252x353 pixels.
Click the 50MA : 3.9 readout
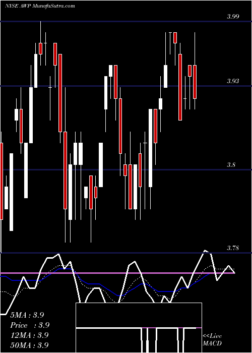coord(29,345)
